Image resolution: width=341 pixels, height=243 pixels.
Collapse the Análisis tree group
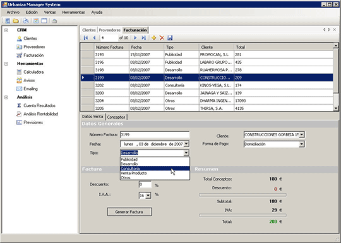point(6,97)
